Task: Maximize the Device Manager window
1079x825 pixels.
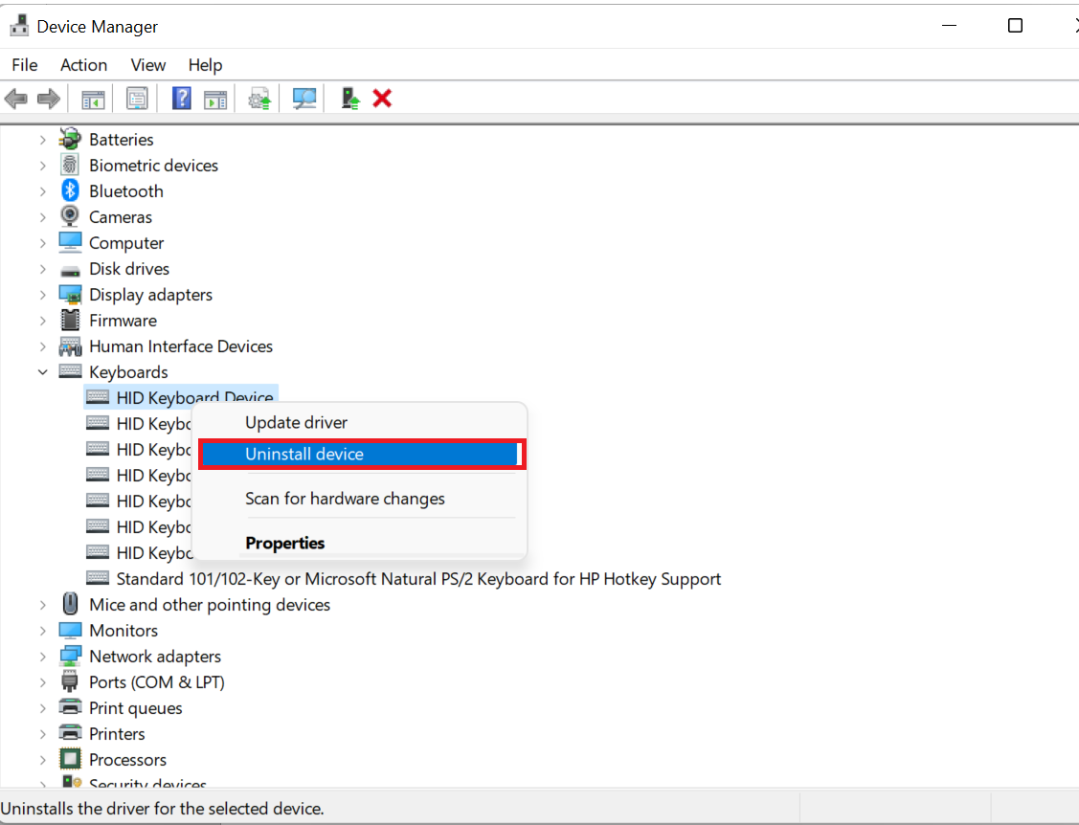Action: click(1015, 26)
